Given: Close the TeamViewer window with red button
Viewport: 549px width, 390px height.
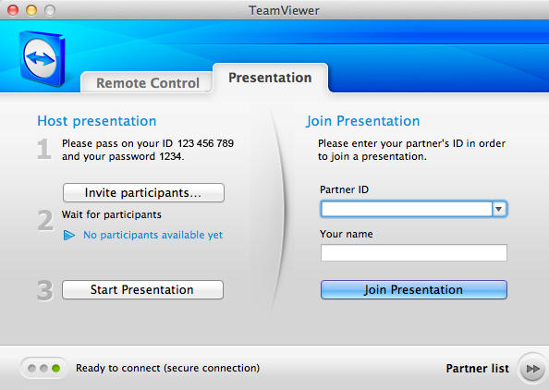Looking at the screenshot, I should 13,10.
